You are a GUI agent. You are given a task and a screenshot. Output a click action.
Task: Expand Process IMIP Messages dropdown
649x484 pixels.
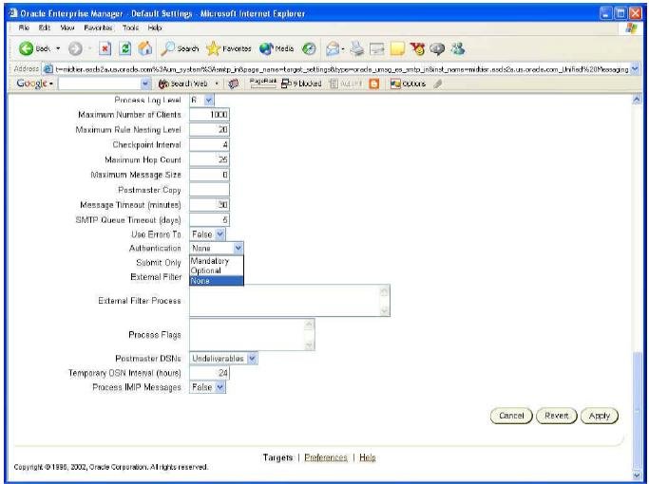(220, 387)
